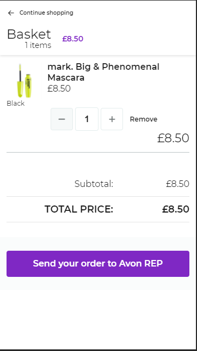197x351 pixels.
Task: Click the purple basket total £8.50
Action: (73, 39)
